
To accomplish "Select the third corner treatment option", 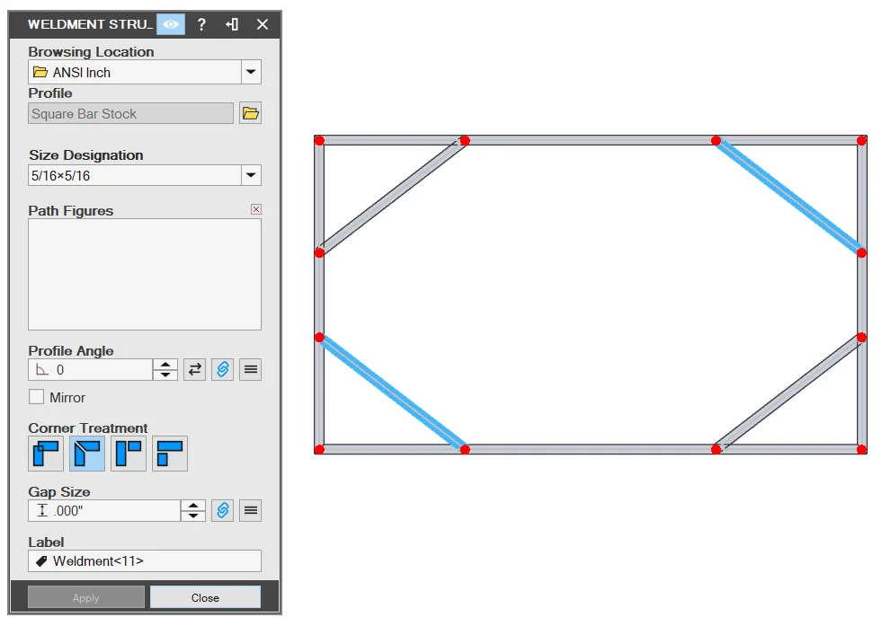I will [x=129, y=454].
